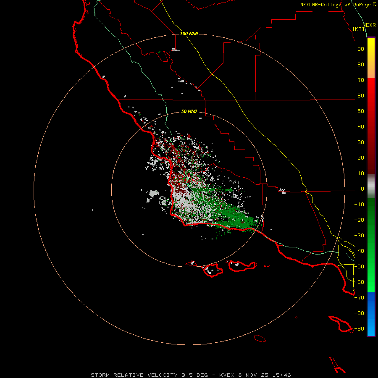Click the 30 value on velocity scale
378x378 pixels.
(361, 142)
